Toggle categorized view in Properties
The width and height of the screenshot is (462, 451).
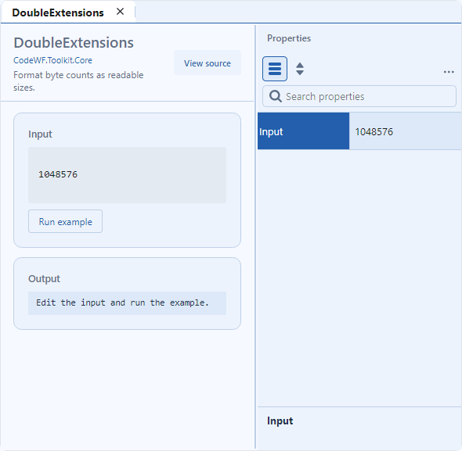coord(275,69)
